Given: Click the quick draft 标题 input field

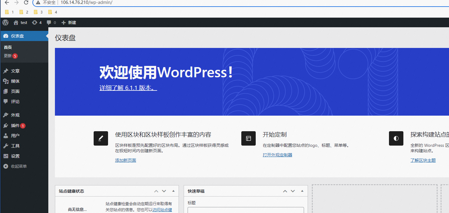Looking at the screenshot, I should coord(245,211).
